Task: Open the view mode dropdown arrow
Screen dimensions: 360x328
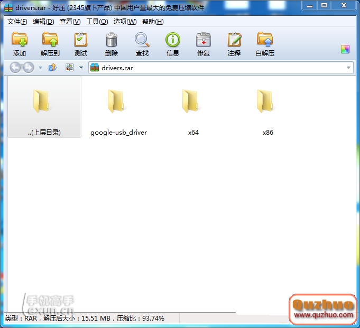Action: tap(81, 68)
